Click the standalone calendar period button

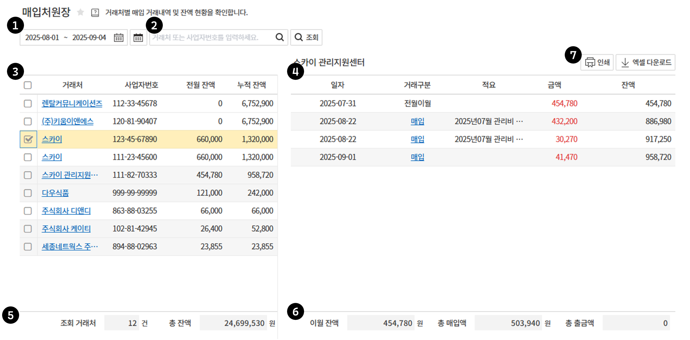click(x=138, y=37)
